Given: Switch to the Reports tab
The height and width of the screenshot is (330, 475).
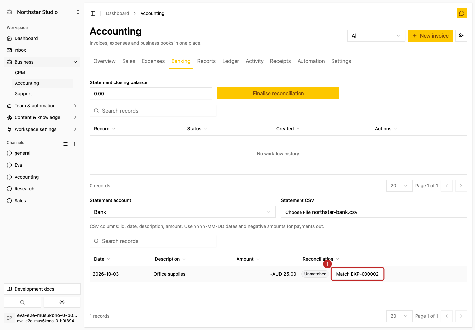Looking at the screenshot, I should click(x=206, y=61).
